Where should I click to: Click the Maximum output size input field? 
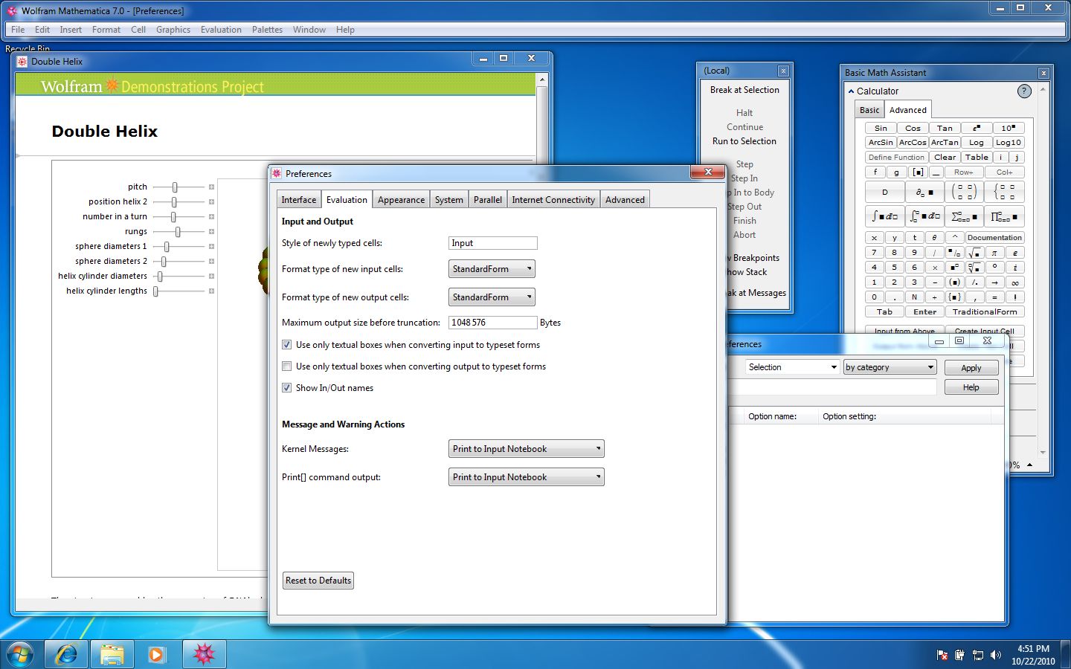[492, 323]
